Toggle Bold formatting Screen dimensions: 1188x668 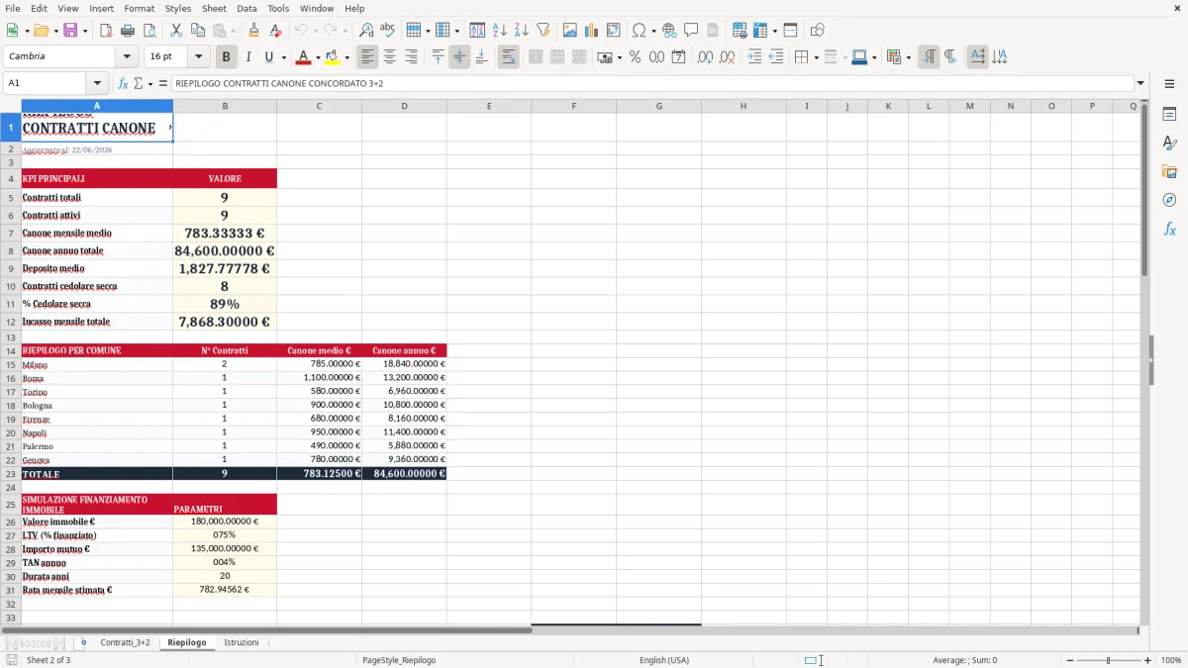point(227,57)
